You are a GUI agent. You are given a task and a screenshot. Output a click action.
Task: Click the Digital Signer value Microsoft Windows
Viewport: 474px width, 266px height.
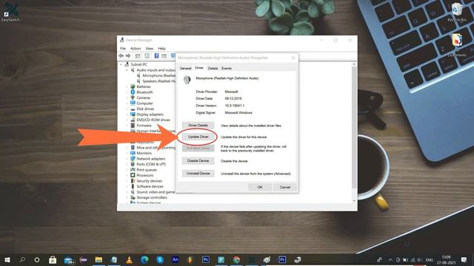[238, 113]
